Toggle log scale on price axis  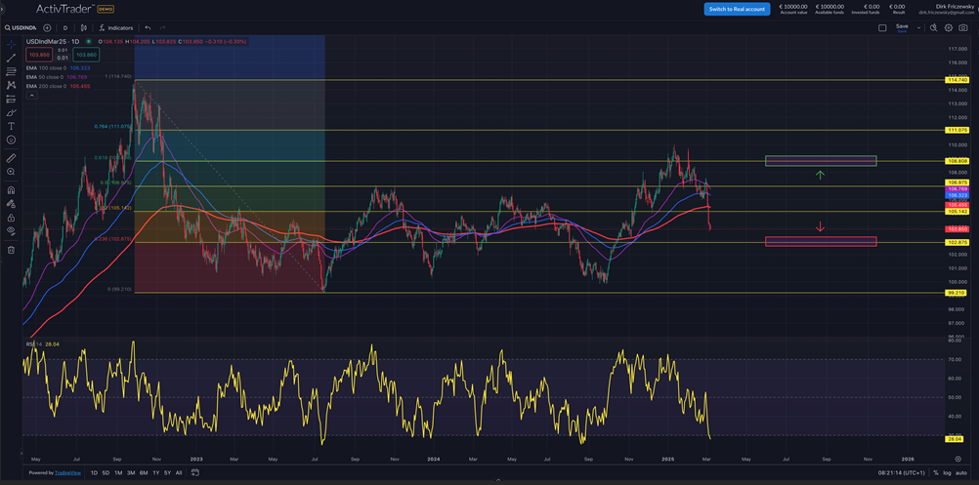click(x=947, y=472)
